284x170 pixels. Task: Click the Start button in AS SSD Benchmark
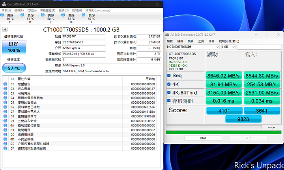coord(203,138)
